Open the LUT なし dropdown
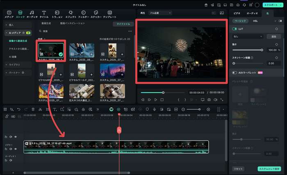This screenshot has width=287, height=175. (x=248, y=36)
